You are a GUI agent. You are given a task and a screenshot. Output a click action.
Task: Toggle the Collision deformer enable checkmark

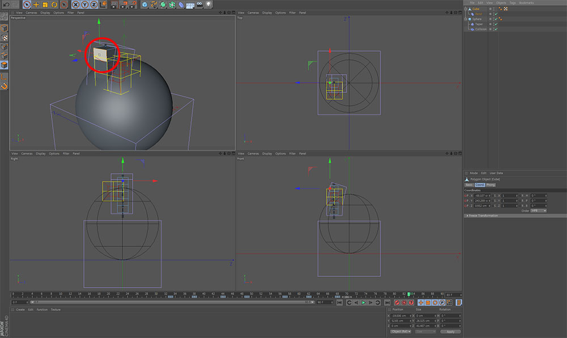coord(496,29)
